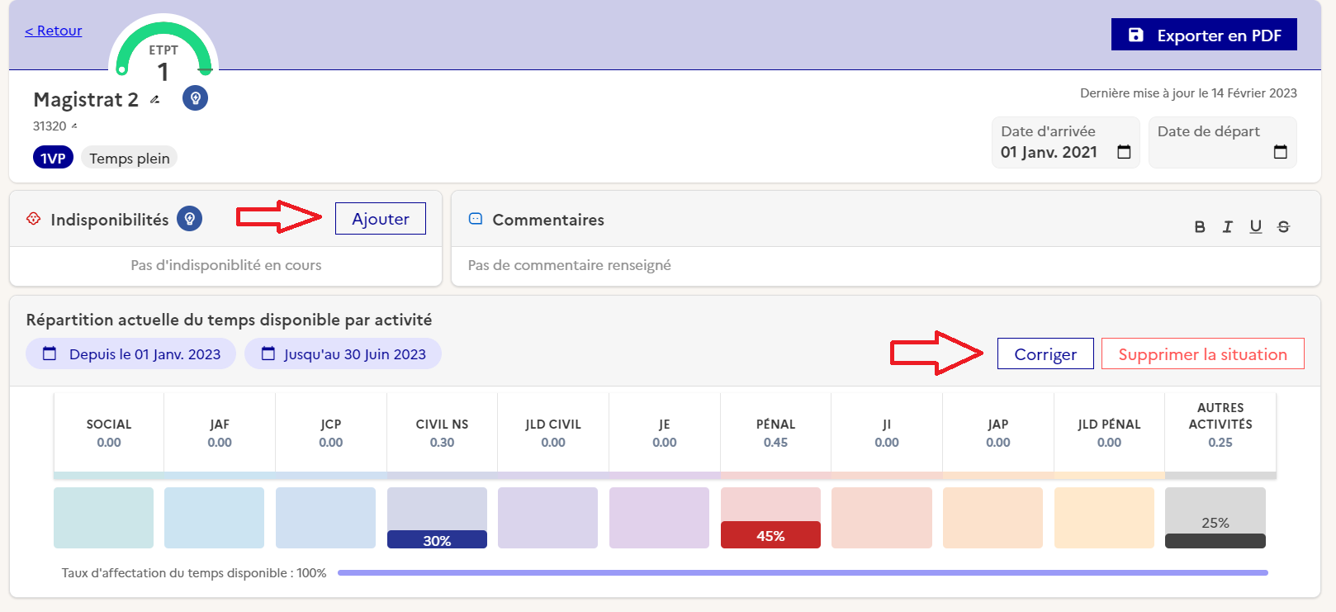This screenshot has width=1336, height=612.
Task: Toggle bold formatting in Commentaires
Action: pyautogui.click(x=1200, y=227)
